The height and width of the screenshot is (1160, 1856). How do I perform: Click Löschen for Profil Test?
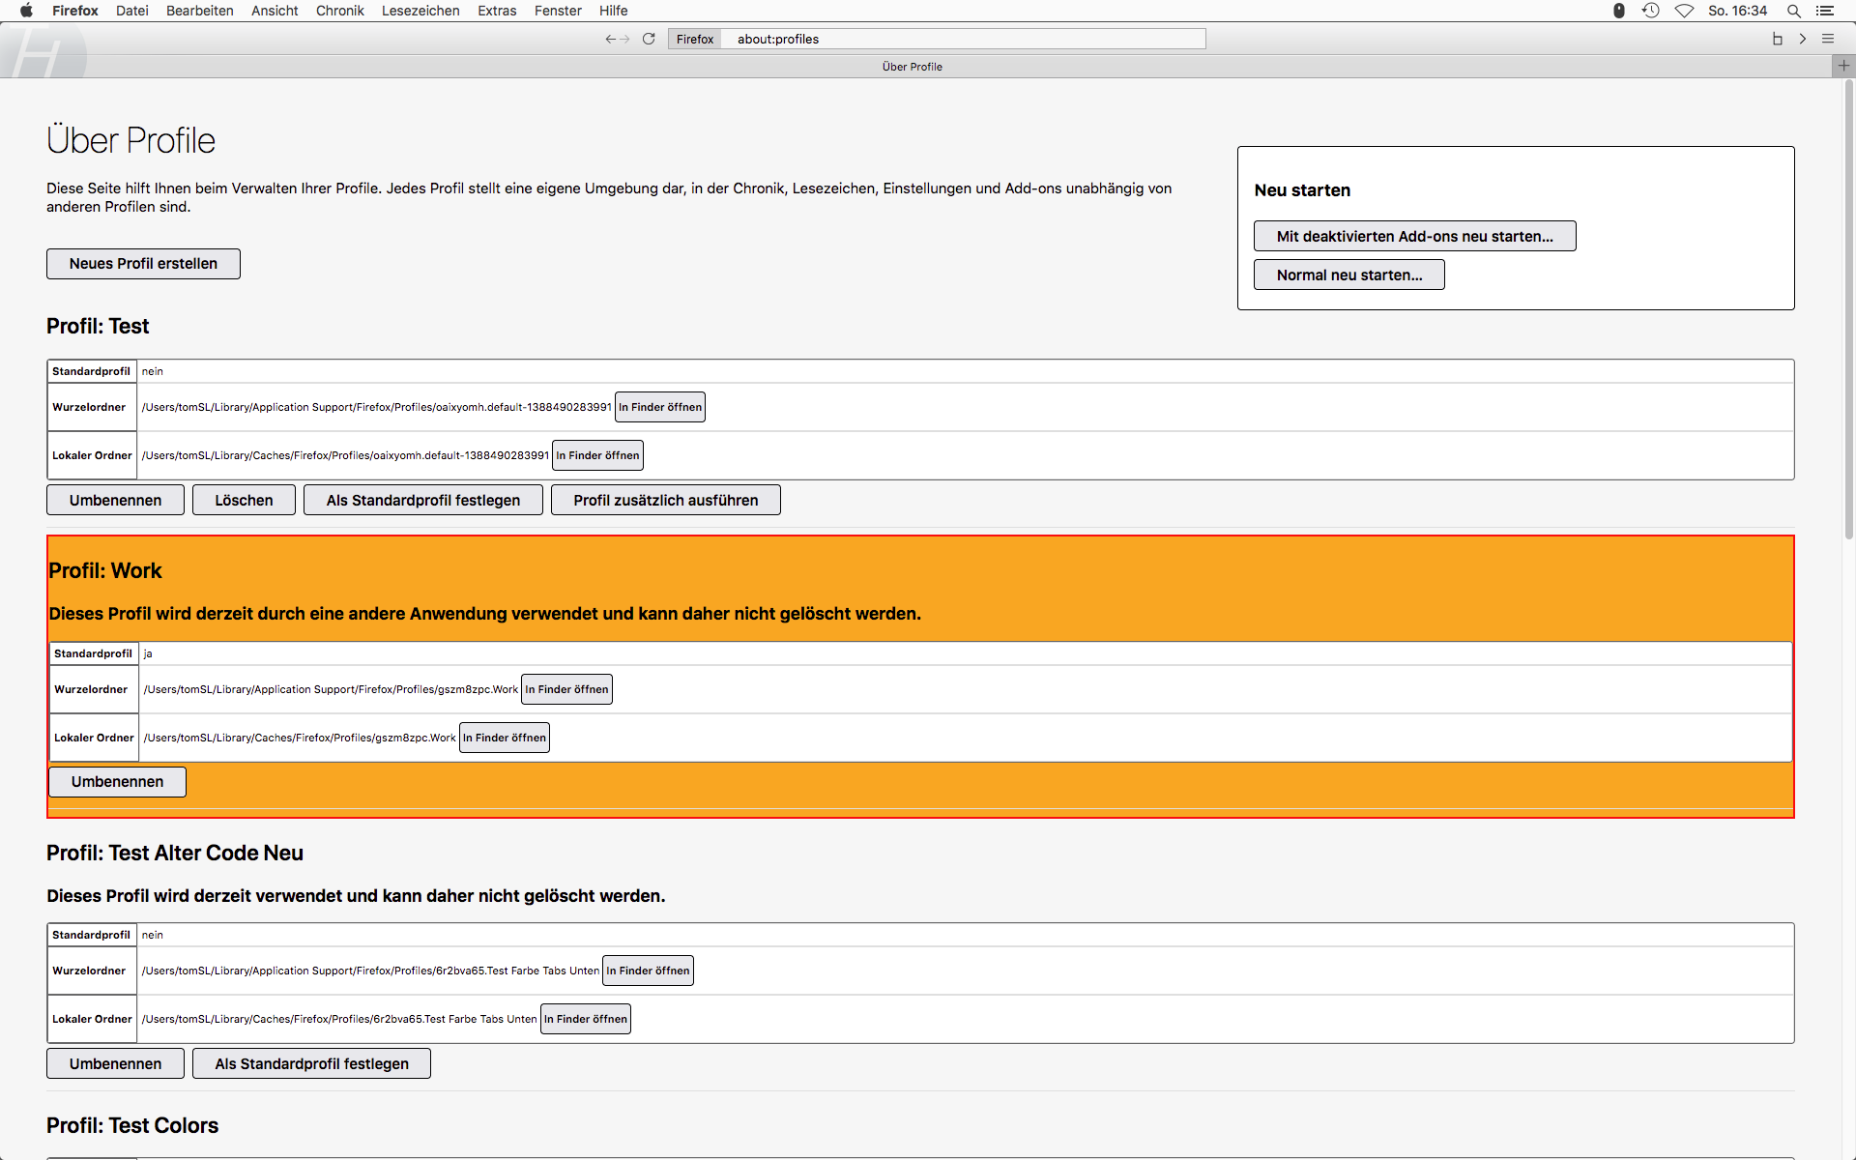pyautogui.click(x=244, y=500)
